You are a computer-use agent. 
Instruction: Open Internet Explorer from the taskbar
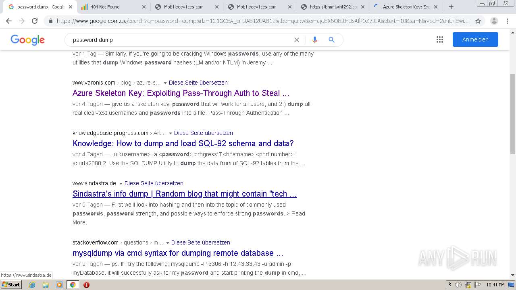(32, 285)
